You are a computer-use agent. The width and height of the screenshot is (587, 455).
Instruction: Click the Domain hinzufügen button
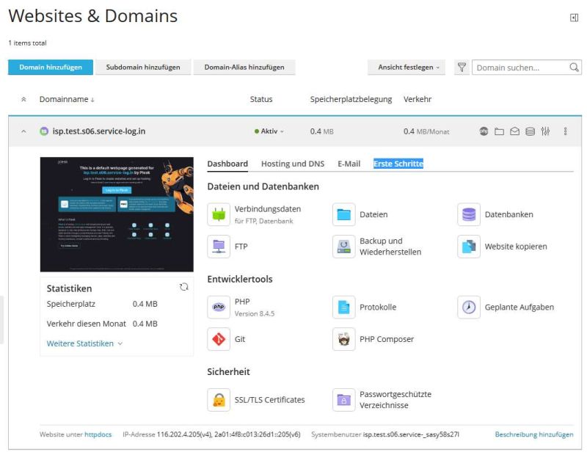[x=51, y=68]
